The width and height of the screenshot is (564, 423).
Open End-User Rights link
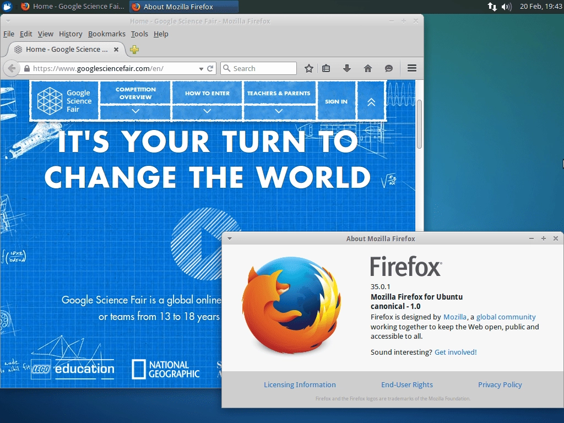pyautogui.click(x=407, y=384)
